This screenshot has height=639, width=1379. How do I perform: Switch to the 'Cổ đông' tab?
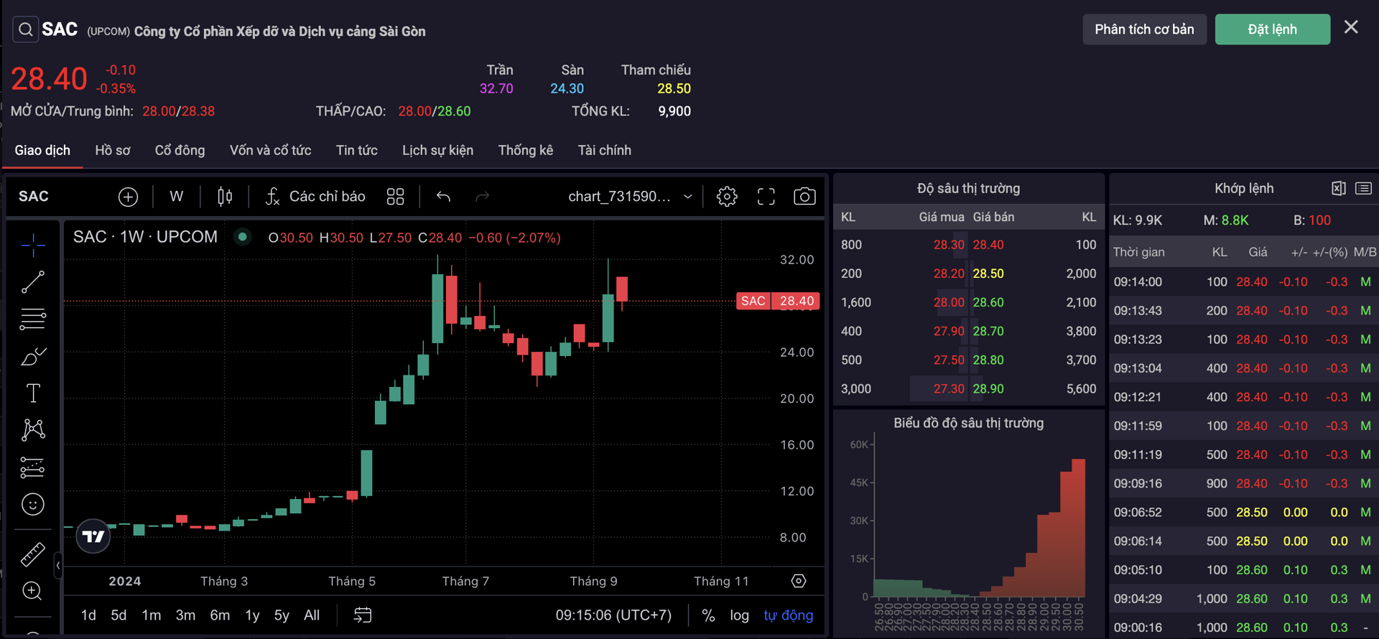coord(180,150)
